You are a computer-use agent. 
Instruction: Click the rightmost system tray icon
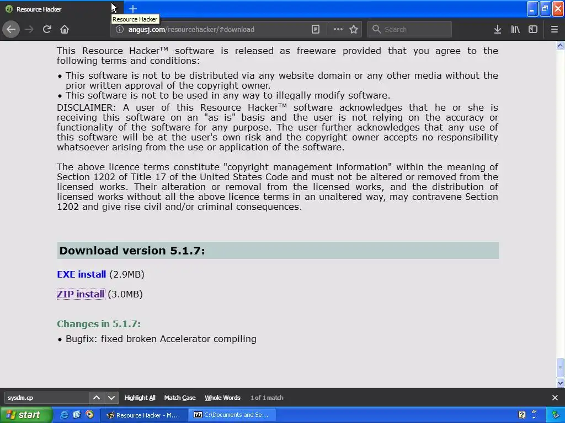[x=556, y=415]
